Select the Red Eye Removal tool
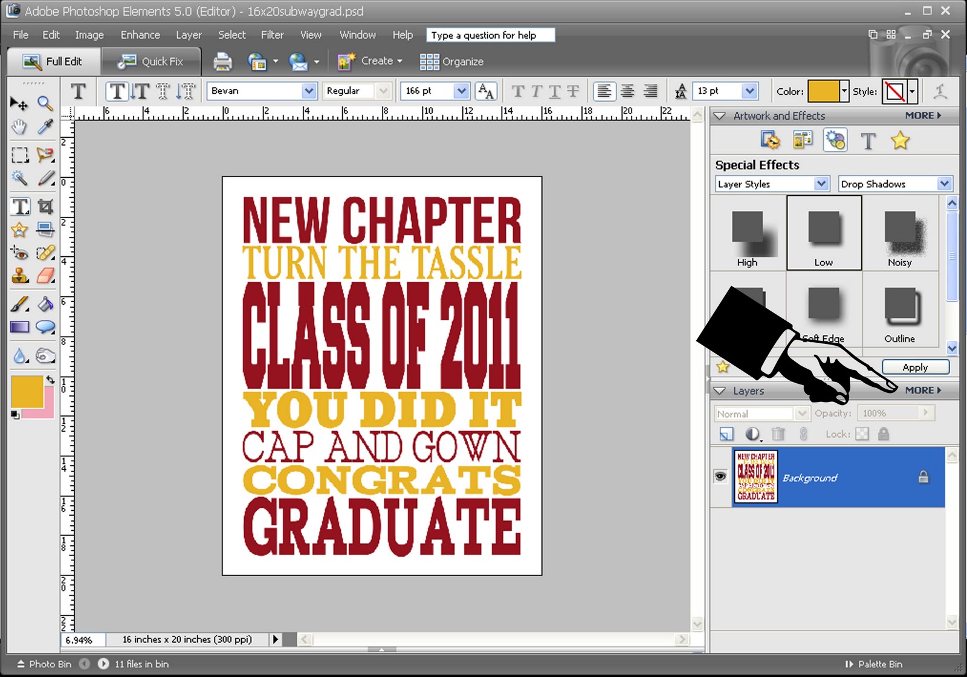 coord(19,253)
